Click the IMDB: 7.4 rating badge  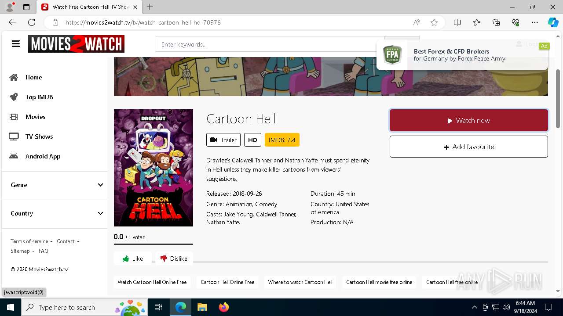click(x=282, y=140)
